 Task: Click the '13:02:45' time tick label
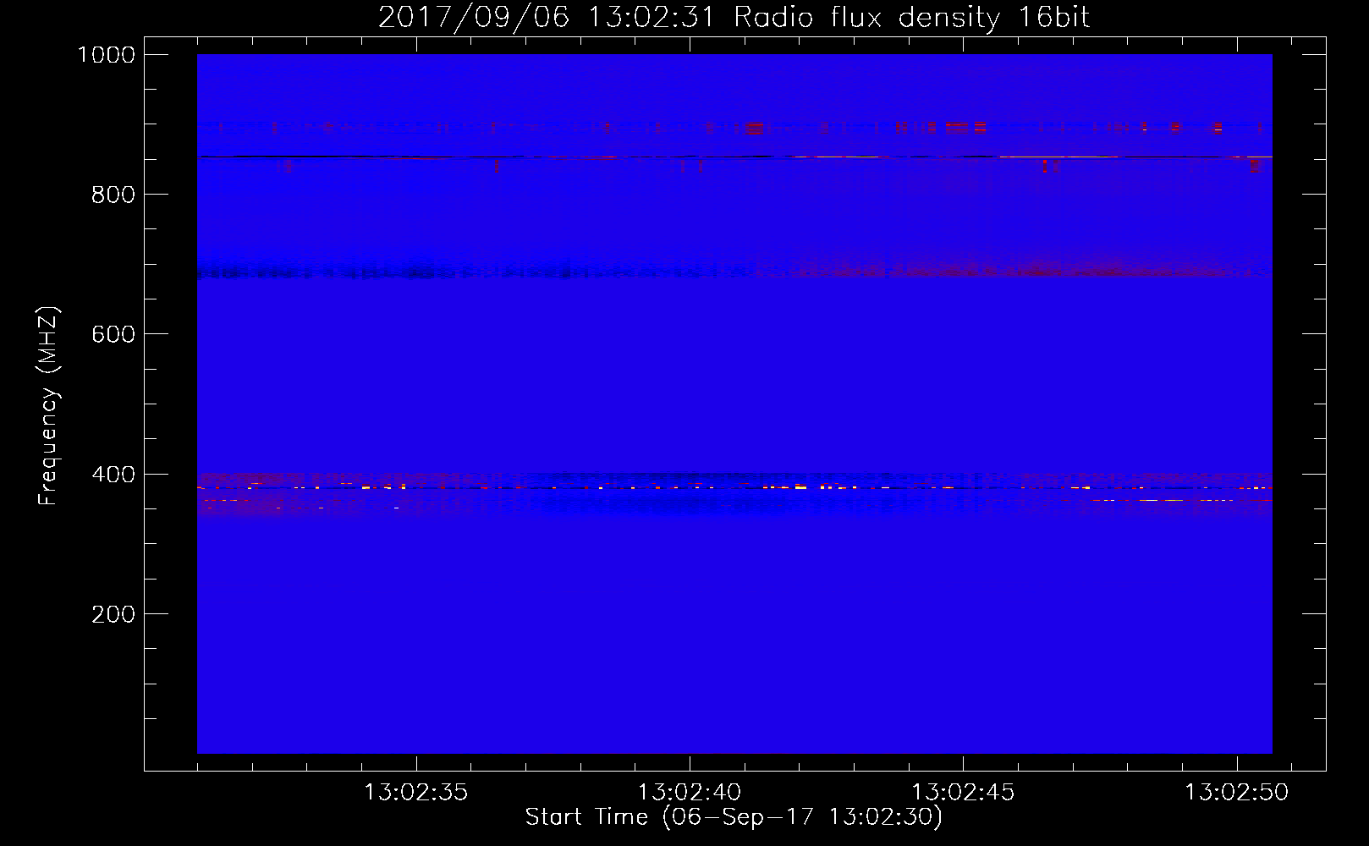[963, 793]
